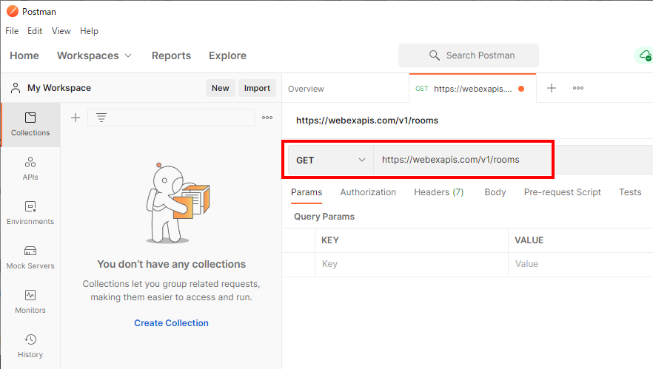This screenshot has height=369, width=653.
Task: Go to Home in top navigation
Action: 24,55
